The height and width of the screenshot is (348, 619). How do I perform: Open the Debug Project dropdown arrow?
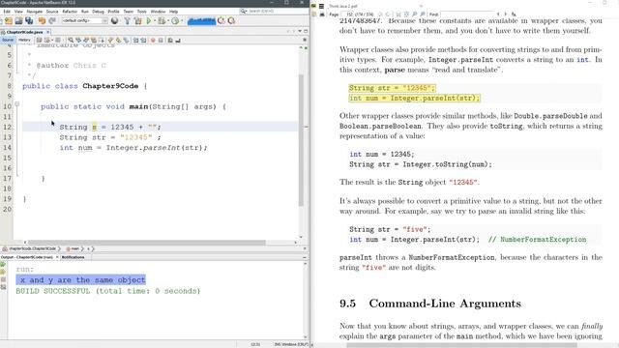pos(168,20)
